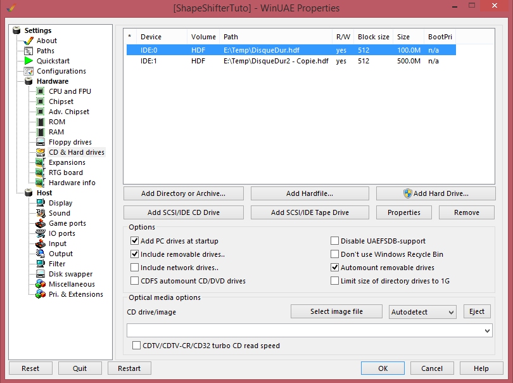Click the Display monitor icon

coord(41,203)
